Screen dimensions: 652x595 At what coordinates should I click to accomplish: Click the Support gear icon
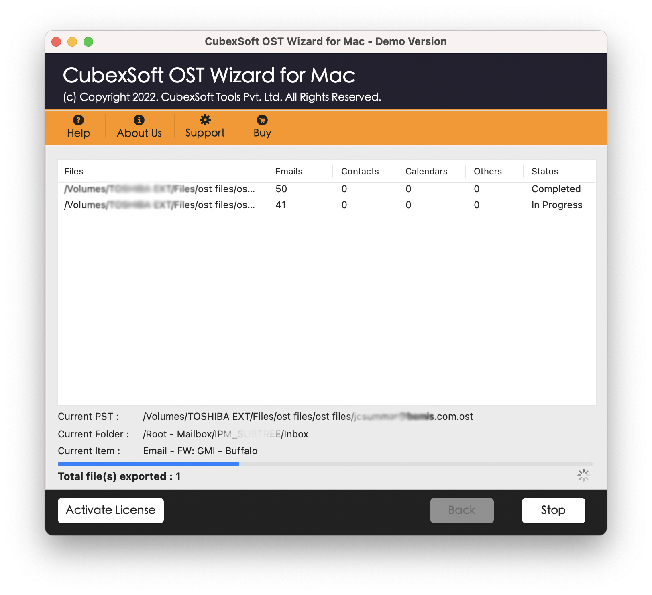pos(205,120)
